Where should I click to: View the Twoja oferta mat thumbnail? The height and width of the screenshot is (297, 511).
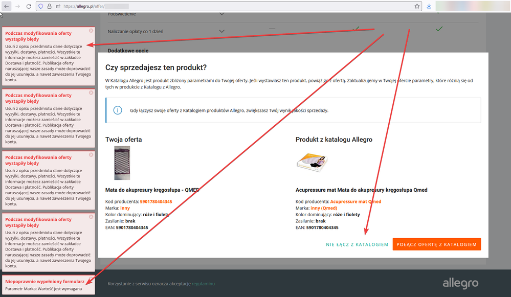click(122, 163)
